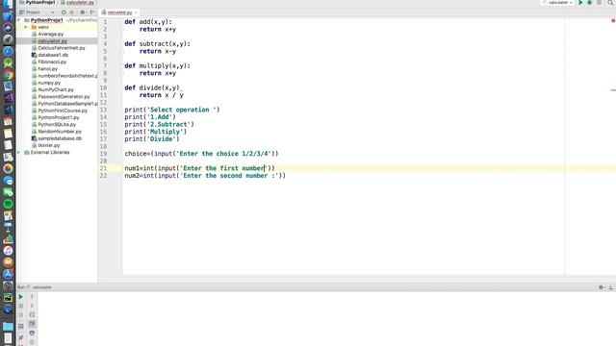The height and width of the screenshot is (346, 616).
Task: Open Average.py in the project tree
Action: [50, 35]
